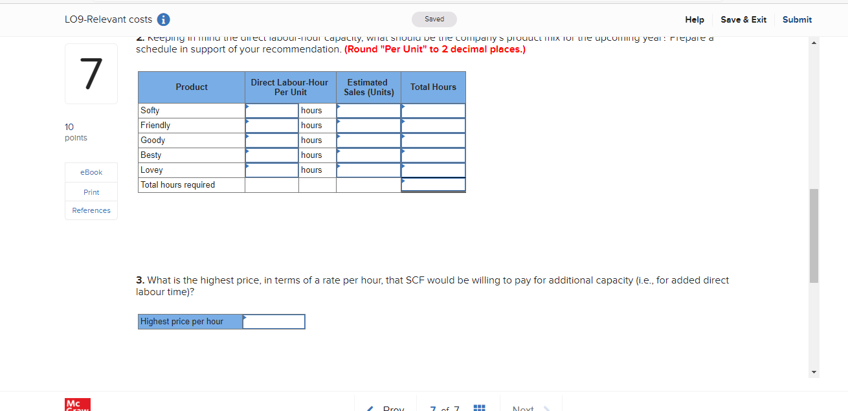Click the Prev arrow icon

(x=370, y=407)
